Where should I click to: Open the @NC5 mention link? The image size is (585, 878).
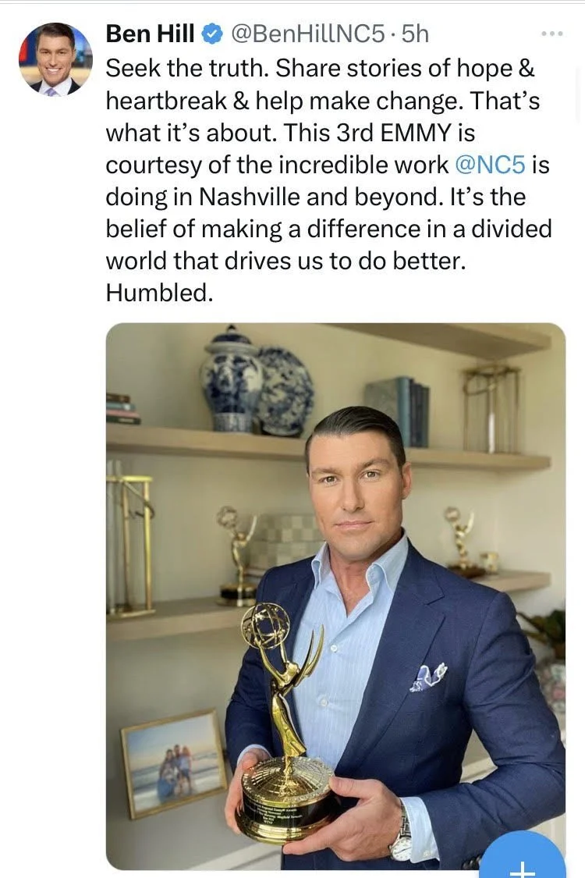pyautogui.click(x=491, y=165)
